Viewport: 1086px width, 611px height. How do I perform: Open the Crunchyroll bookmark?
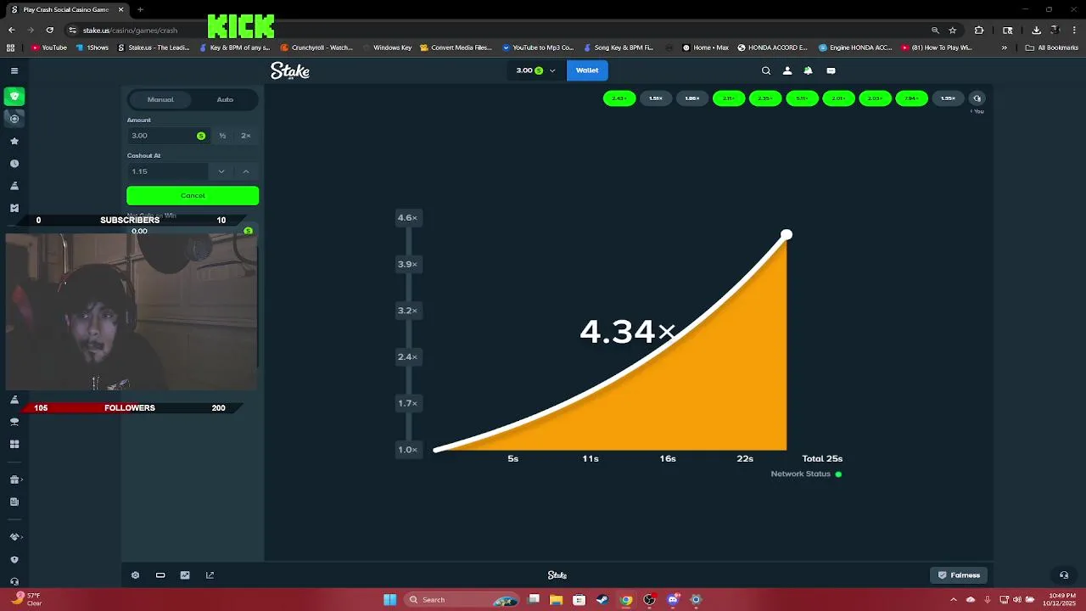tap(316, 48)
